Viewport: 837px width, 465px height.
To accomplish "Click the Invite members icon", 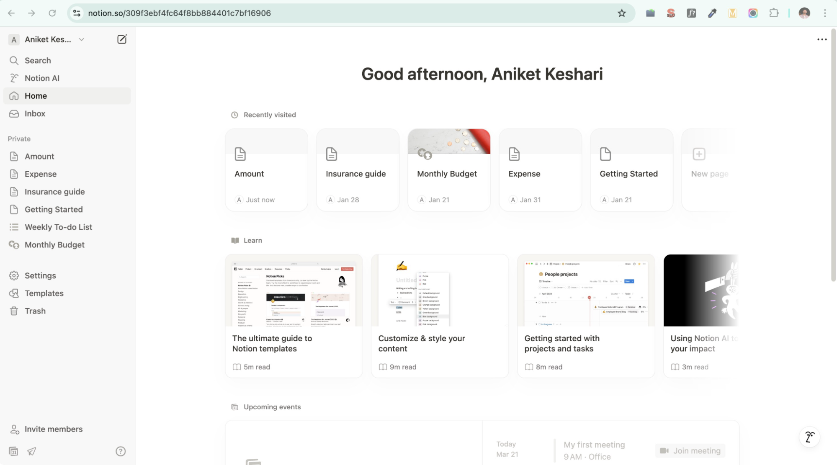I will [15, 429].
